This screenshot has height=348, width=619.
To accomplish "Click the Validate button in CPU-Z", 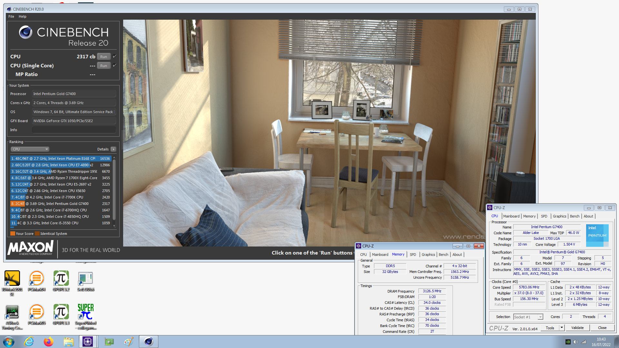I will coord(577,328).
